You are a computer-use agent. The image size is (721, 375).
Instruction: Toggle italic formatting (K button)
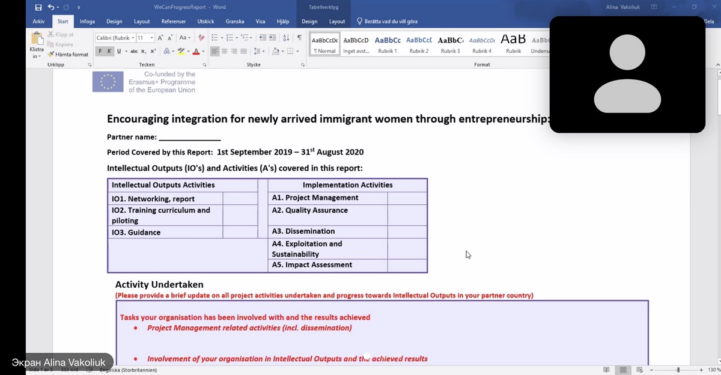[x=109, y=51]
